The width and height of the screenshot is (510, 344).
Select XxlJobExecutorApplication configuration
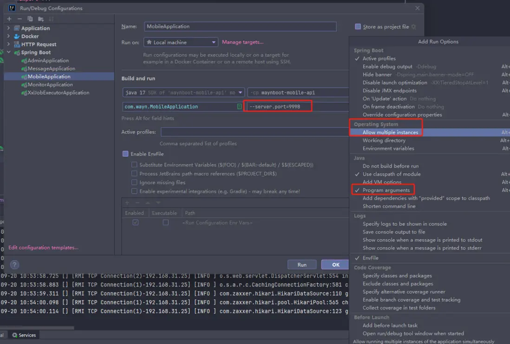[x=59, y=93]
